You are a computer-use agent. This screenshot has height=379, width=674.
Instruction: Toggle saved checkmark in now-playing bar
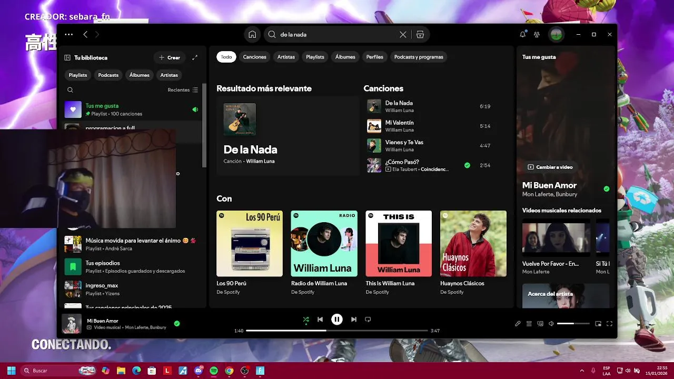pyautogui.click(x=177, y=323)
